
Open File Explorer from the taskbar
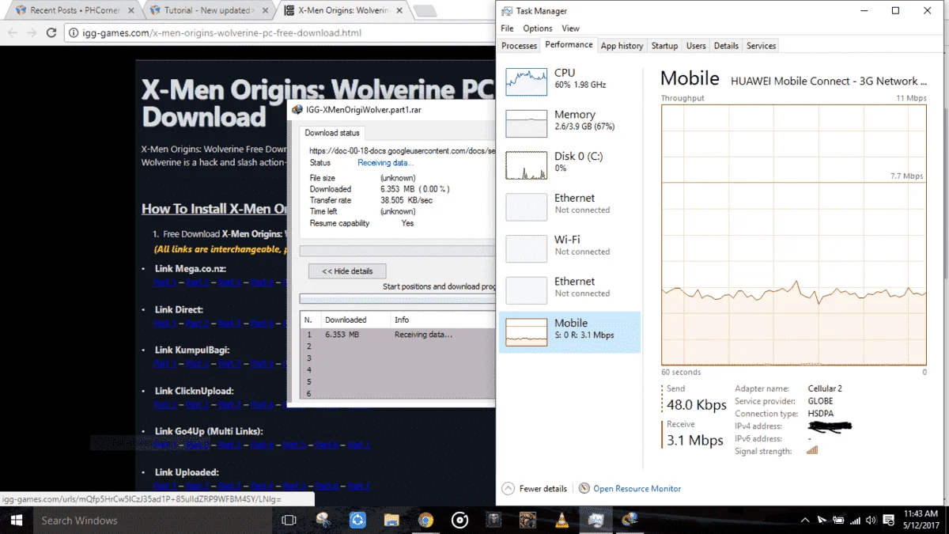point(391,520)
